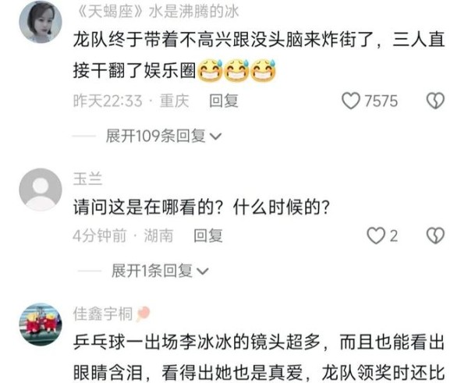Expand the 109 replies thread
This screenshot has height=383, width=468.
pos(163,137)
